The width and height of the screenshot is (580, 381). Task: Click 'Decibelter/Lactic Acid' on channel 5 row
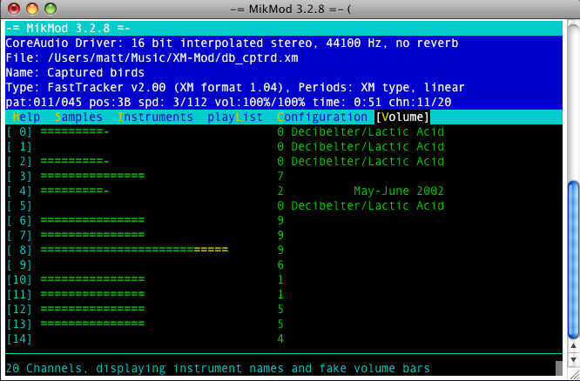click(x=368, y=206)
